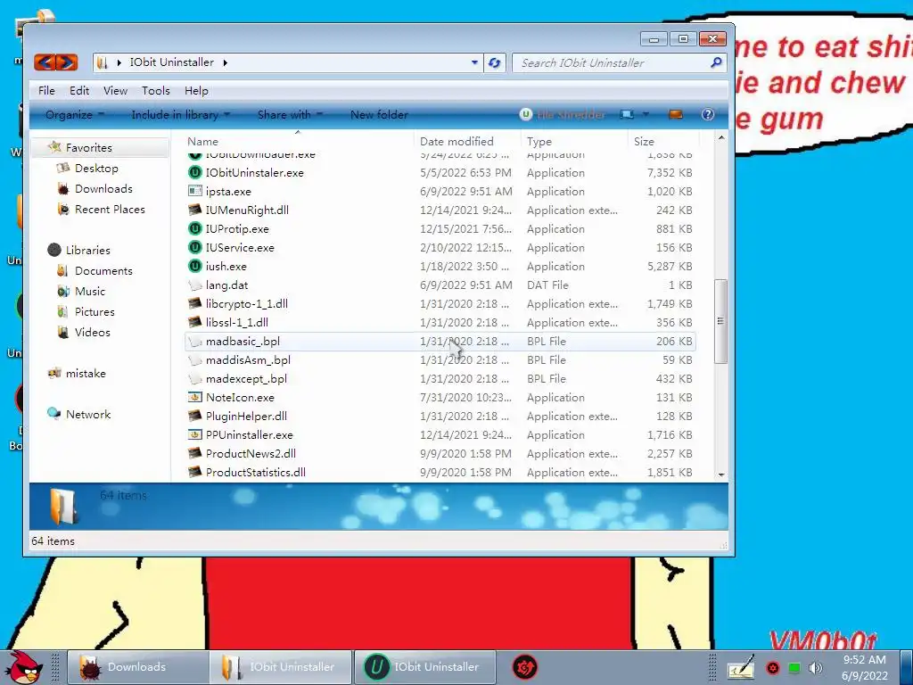Select mistake in the navigation pane
This screenshot has width=913, height=685.
[85, 373]
